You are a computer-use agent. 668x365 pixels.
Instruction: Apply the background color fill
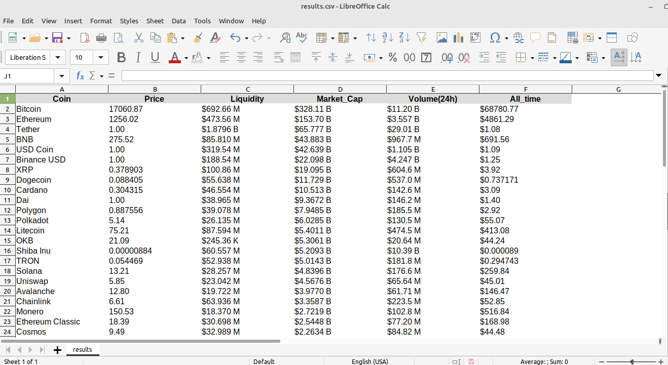point(197,57)
